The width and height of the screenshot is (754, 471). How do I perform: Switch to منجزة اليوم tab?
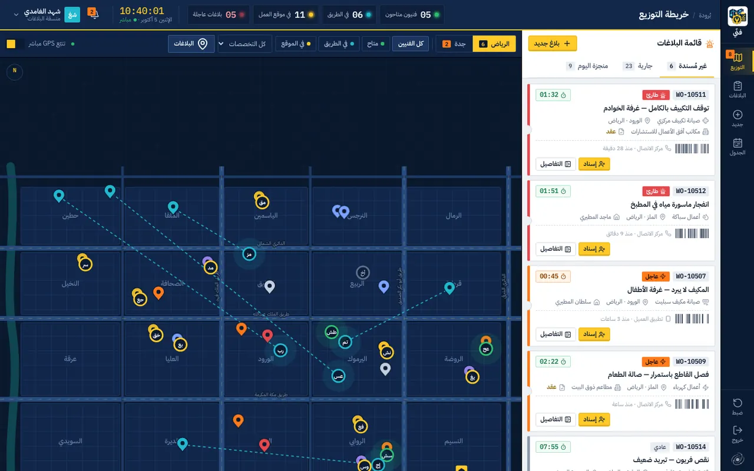click(587, 66)
